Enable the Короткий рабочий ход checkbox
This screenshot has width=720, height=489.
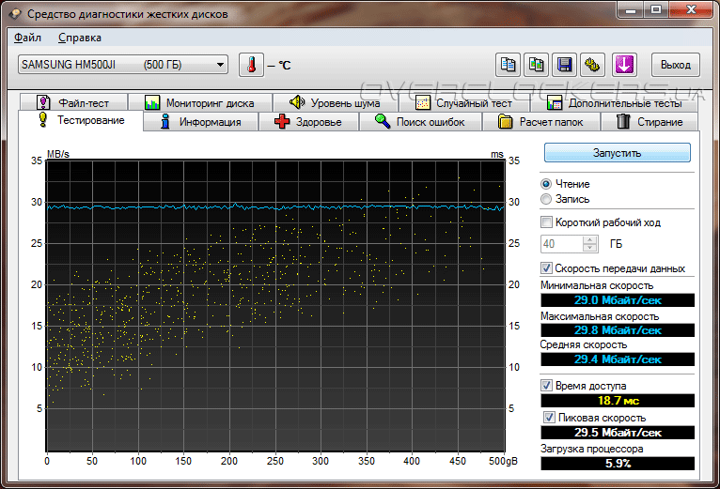[x=547, y=222]
